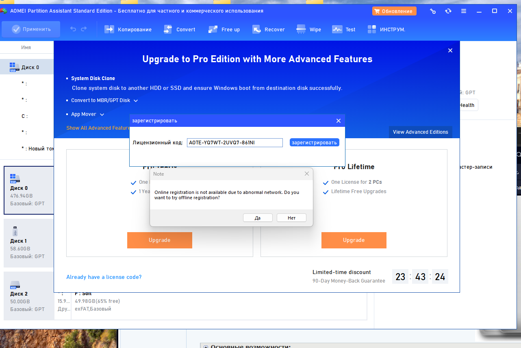Click the refresh icon in title bar
The image size is (521, 348).
448,11
